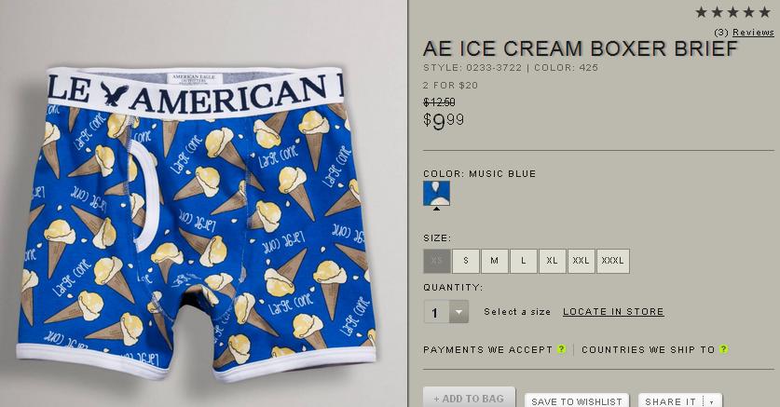The height and width of the screenshot is (407, 780).
Task: Select the XXXL size box
Action: (x=613, y=261)
